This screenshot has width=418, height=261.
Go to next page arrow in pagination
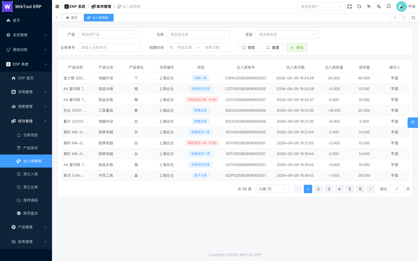pos(370,189)
